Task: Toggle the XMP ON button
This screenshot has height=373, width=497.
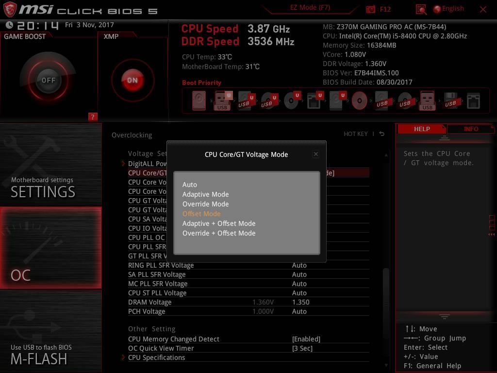Action: click(x=133, y=80)
